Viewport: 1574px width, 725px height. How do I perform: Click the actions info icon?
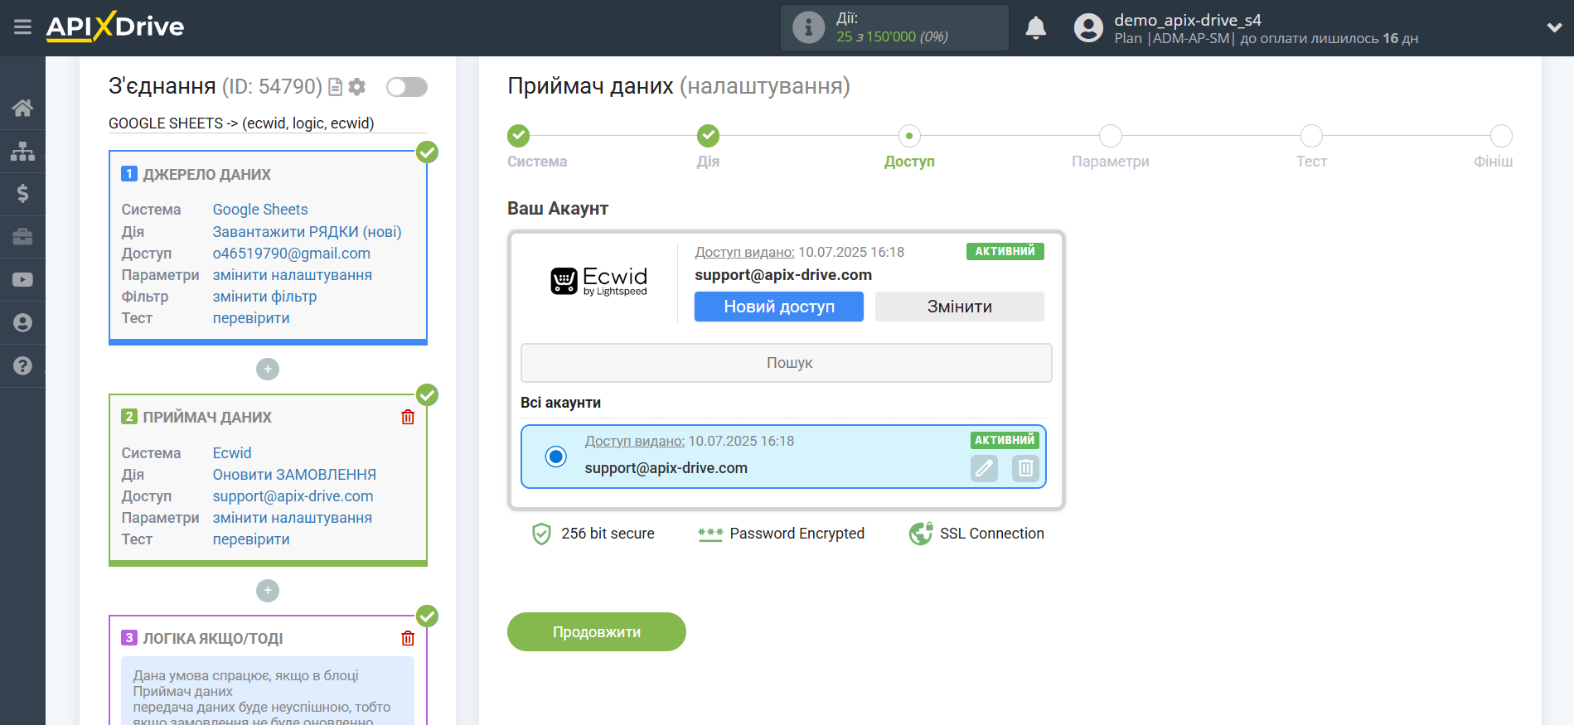[x=808, y=27]
